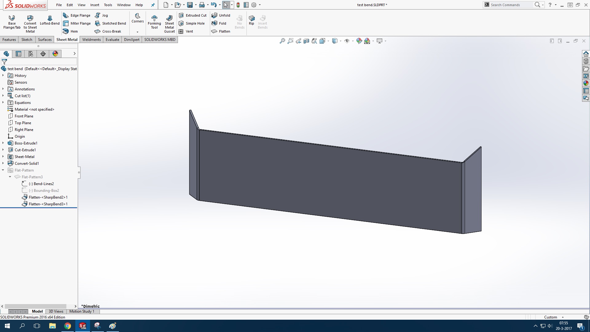Click the Rip tool
Screen dimensions: 590x332
(x=251, y=20)
